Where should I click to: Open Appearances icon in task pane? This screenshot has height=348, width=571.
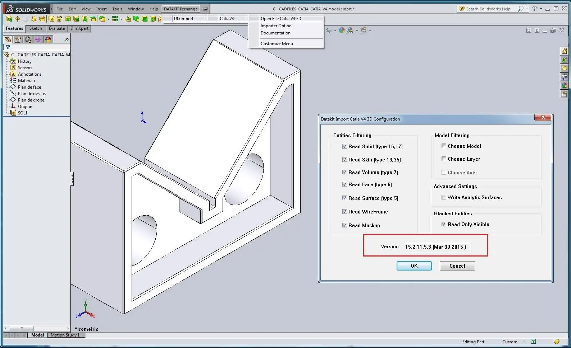(564, 85)
